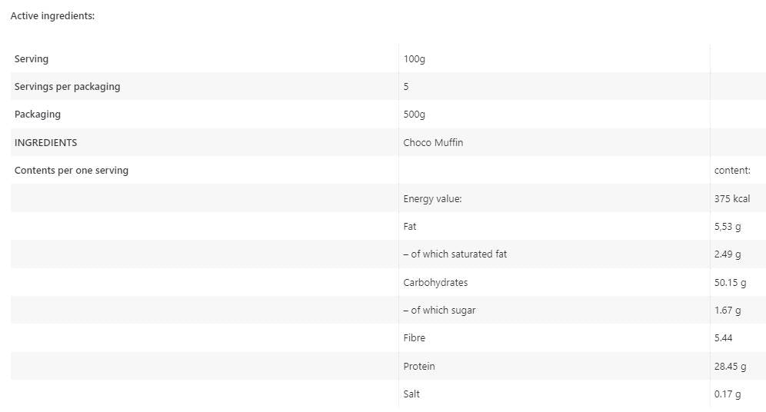The height and width of the screenshot is (412, 766).
Task: Click the 'content:' column header
Action: point(732,171)
